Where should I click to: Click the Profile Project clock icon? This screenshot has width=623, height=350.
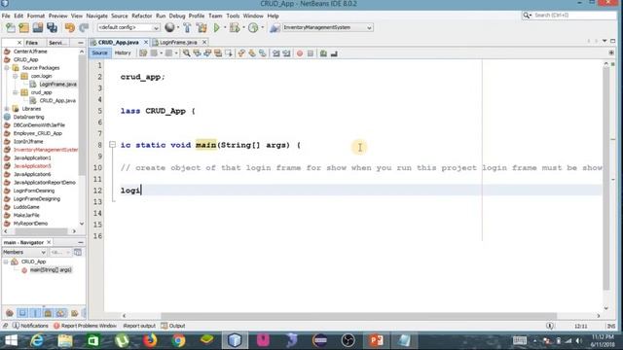[x=253, y=28]
